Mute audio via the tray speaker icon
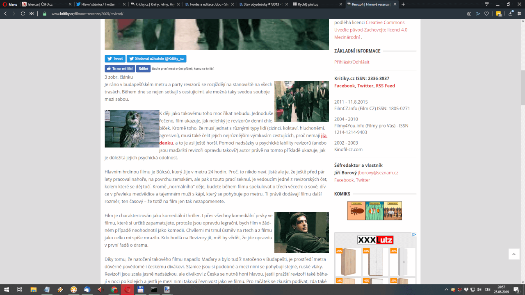This screenshot has width=525, height=295. [x=479, y=290]
